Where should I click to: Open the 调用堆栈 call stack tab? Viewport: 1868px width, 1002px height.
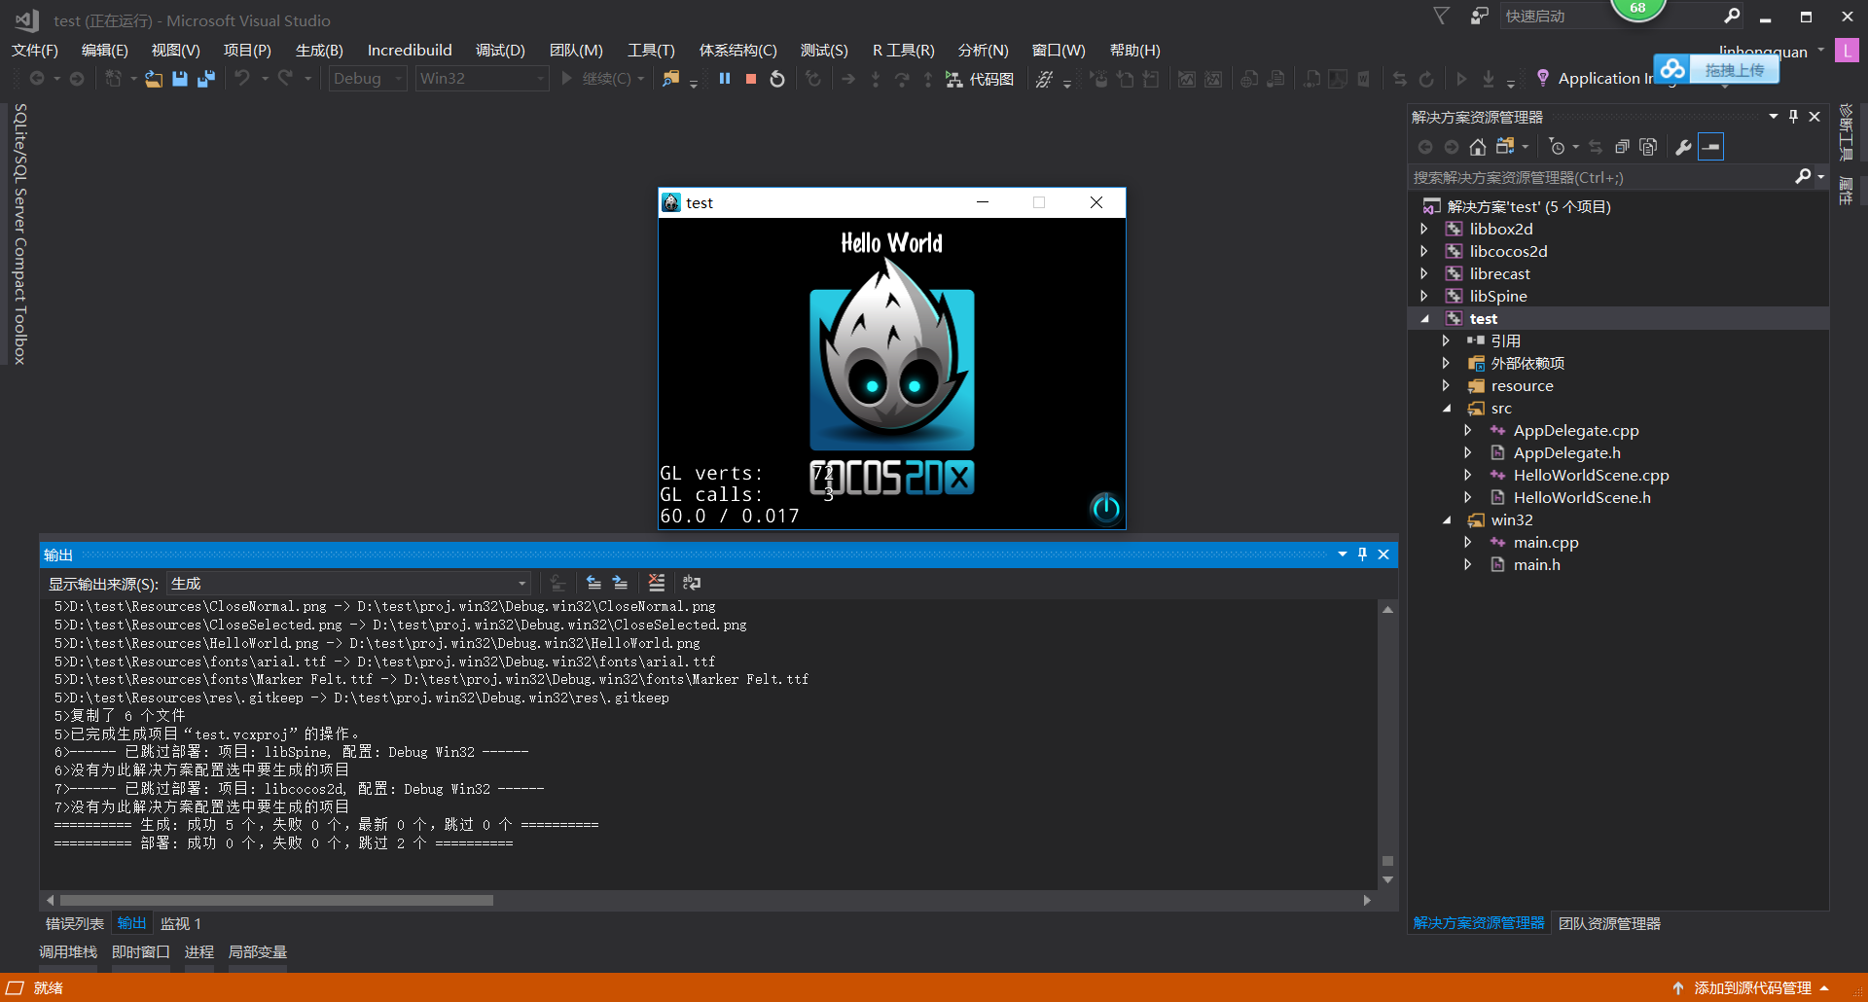tap(68, 951)
